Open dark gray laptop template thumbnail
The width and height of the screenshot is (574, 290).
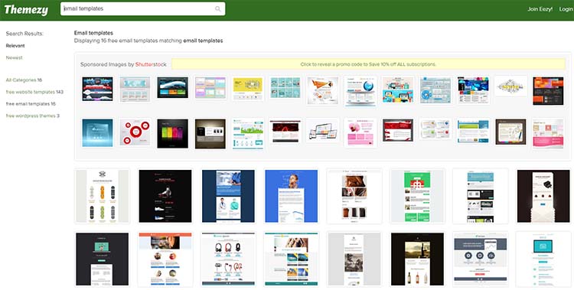102,259
